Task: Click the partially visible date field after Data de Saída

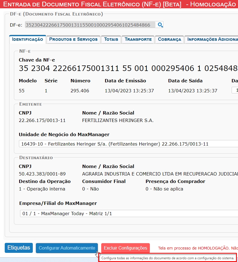Action: [x=235, y=90]
